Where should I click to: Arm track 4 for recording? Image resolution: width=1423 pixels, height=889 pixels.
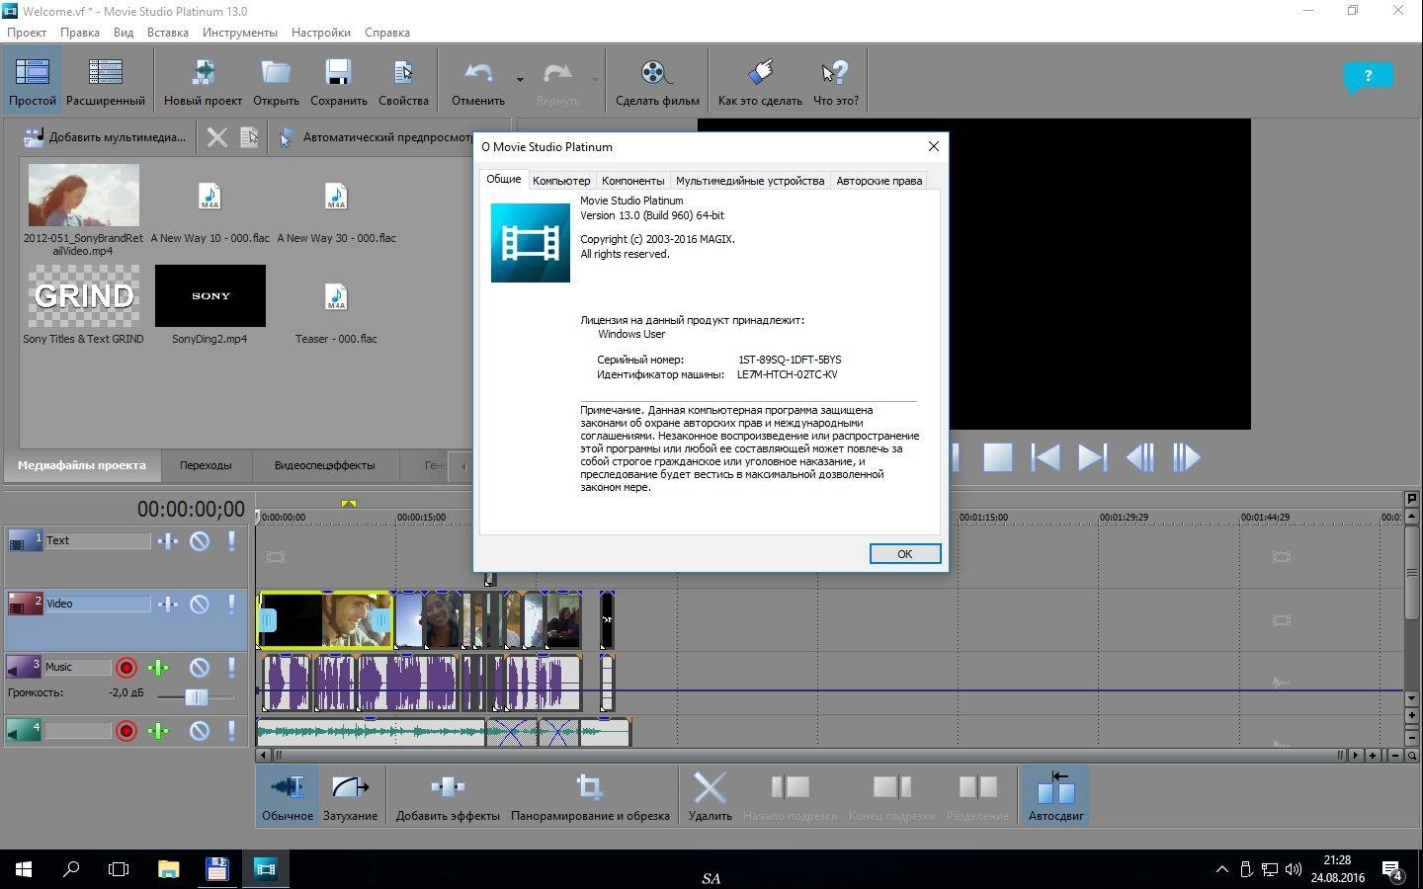click(x=126, y=731)
